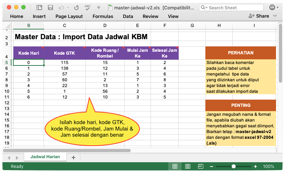Go to previous sheet with left arrow
Image resolution: width=285 pixels, height=173 pixels.
point(9,158)
